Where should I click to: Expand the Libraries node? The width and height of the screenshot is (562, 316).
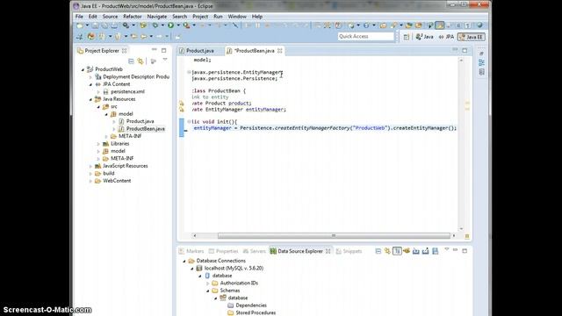[x=98, y=144]
